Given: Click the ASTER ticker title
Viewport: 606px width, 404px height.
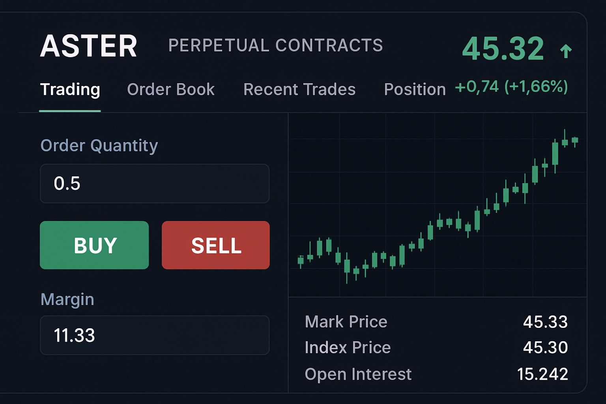Looking at the screenshot, I should [88, 46].
